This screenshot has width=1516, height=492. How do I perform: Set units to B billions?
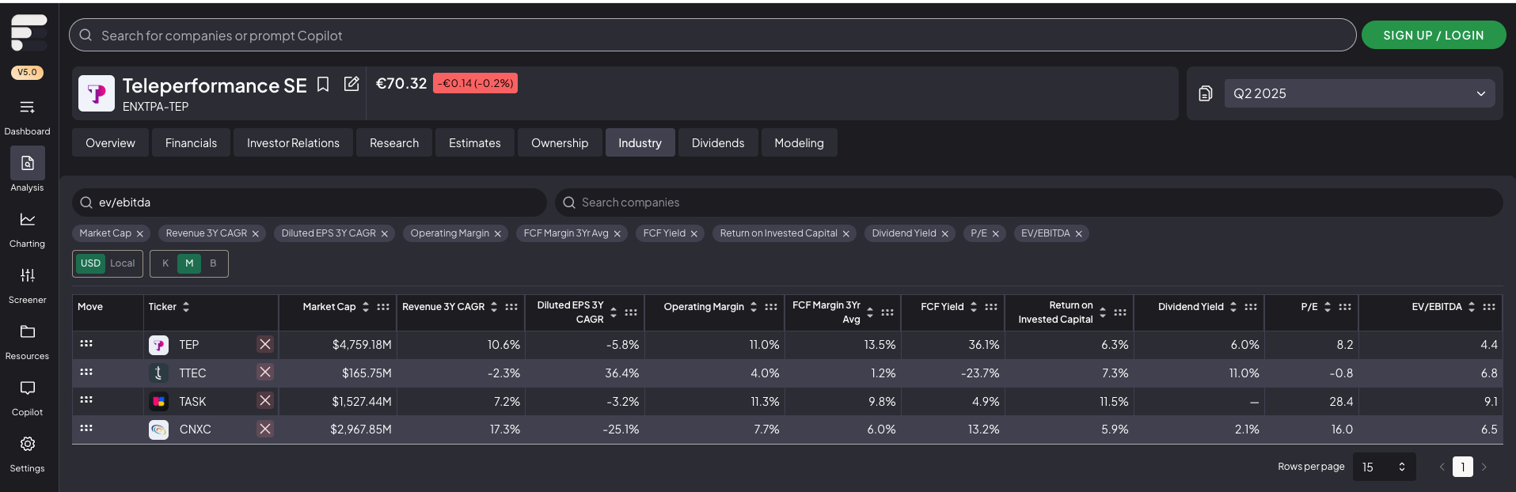213,263
